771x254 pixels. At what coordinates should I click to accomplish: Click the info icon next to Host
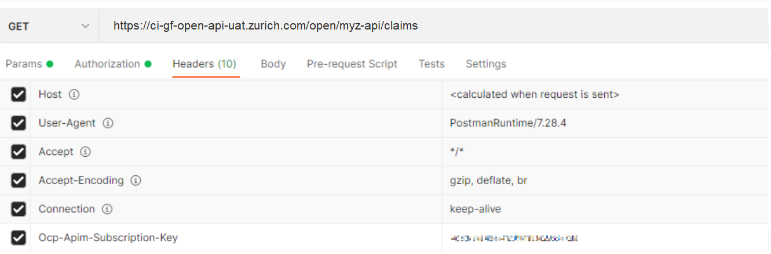pyautogui.click(x=74, y=94)
